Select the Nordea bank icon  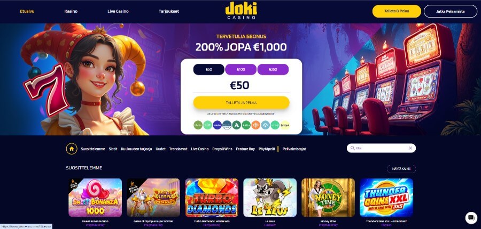click(217, 125)
